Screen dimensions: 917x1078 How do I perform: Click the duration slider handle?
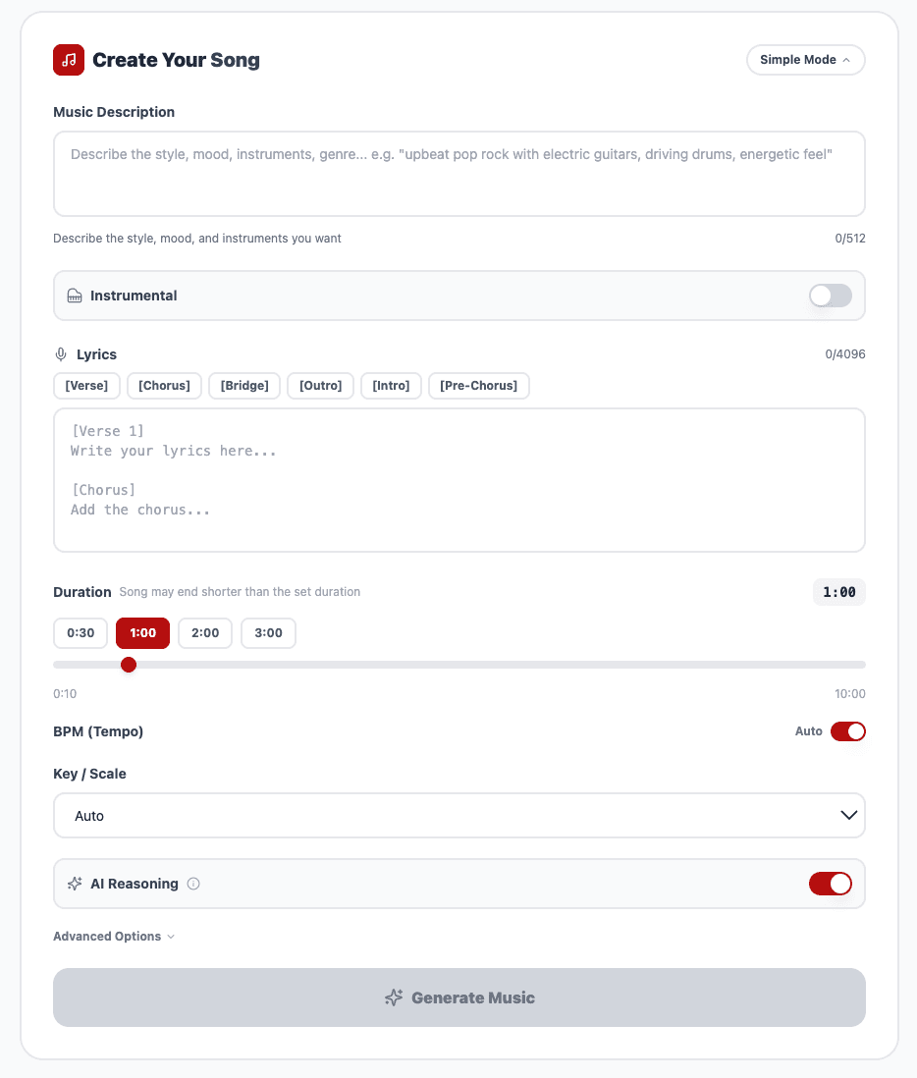(129, 665)
